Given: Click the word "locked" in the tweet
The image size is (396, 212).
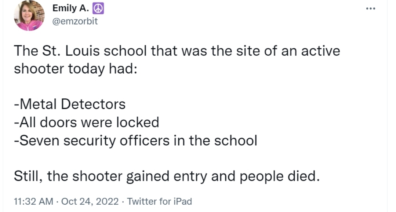Looking at the screenshot, I should pos(138,123).
